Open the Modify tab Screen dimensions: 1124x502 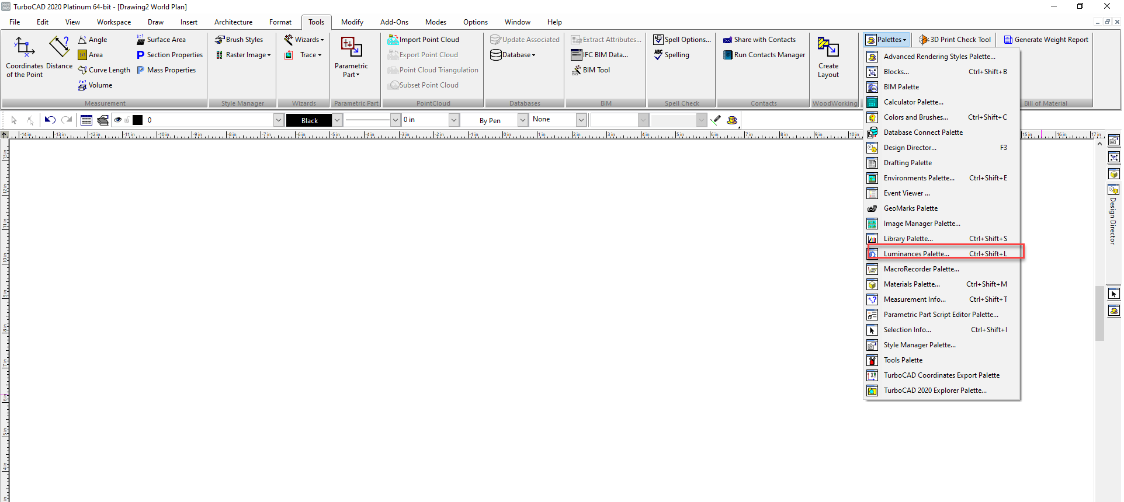pyautogui.click(x=352, y=22)
